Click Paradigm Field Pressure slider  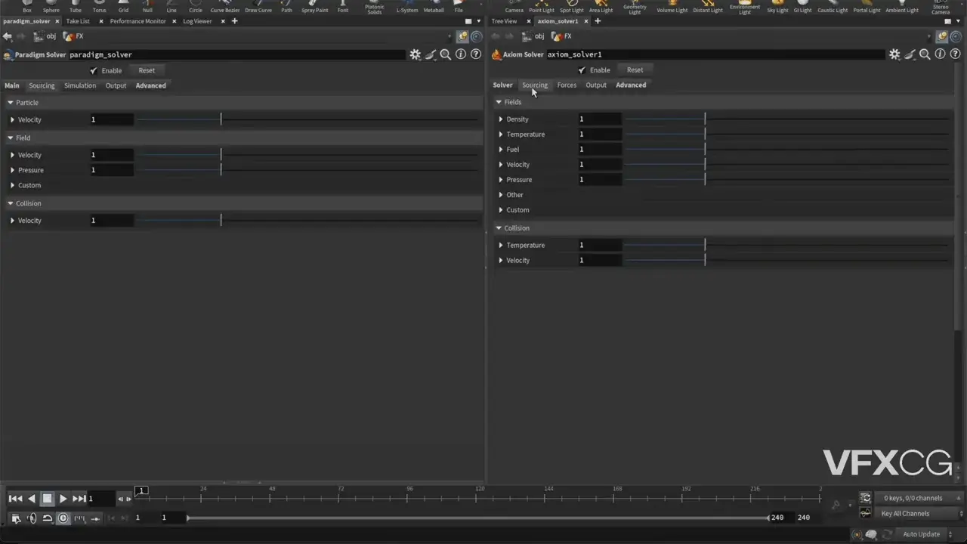[307, 170]
